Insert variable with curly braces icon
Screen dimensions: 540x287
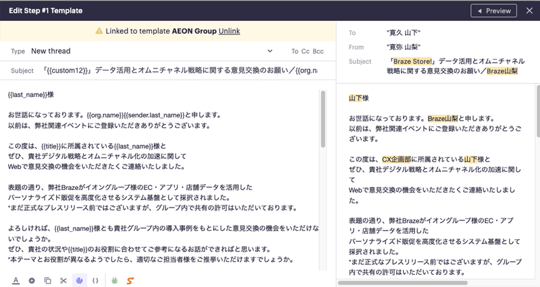coord(95,281)
